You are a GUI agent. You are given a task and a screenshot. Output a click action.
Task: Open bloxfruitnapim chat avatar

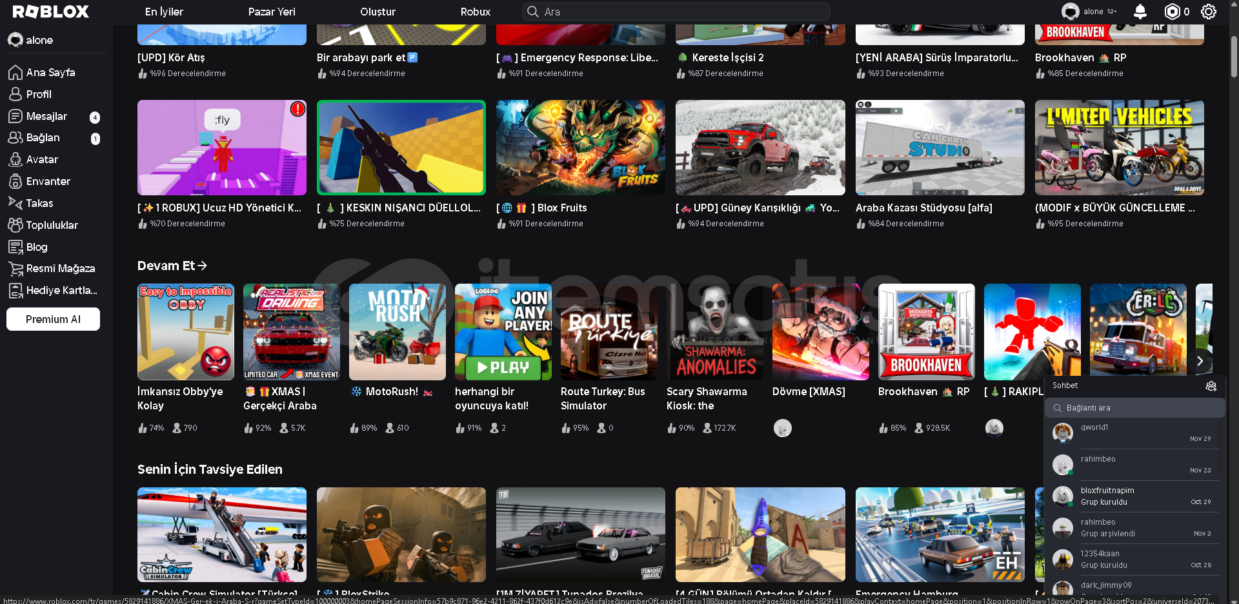pyautogui.click(x=1063, y=496)
